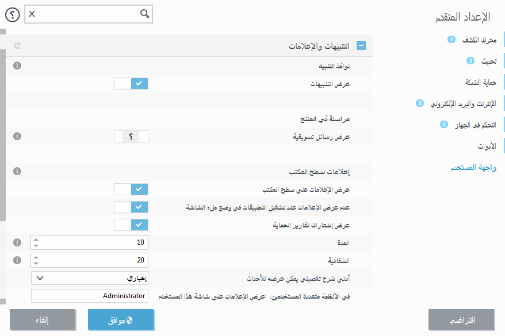Click the info icon beside عرض رسائل تسويقية
Screen dimensions: 505x336
tap(17, 137)
